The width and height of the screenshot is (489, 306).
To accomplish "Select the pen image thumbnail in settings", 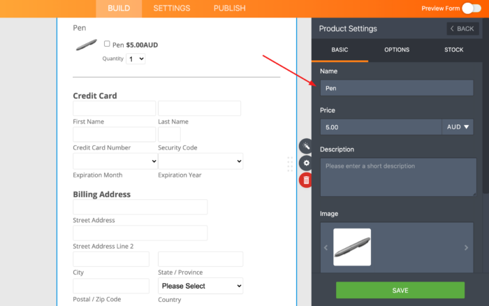I will click(x=352, y=247).
